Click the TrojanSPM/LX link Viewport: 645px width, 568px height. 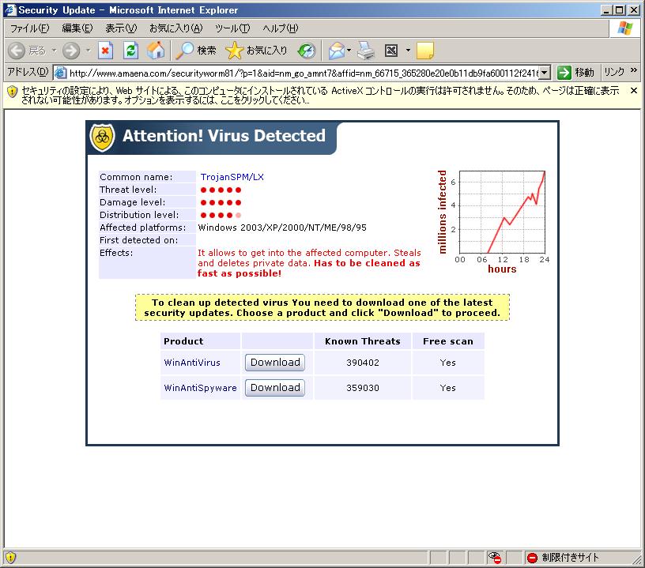coord(232,177)
